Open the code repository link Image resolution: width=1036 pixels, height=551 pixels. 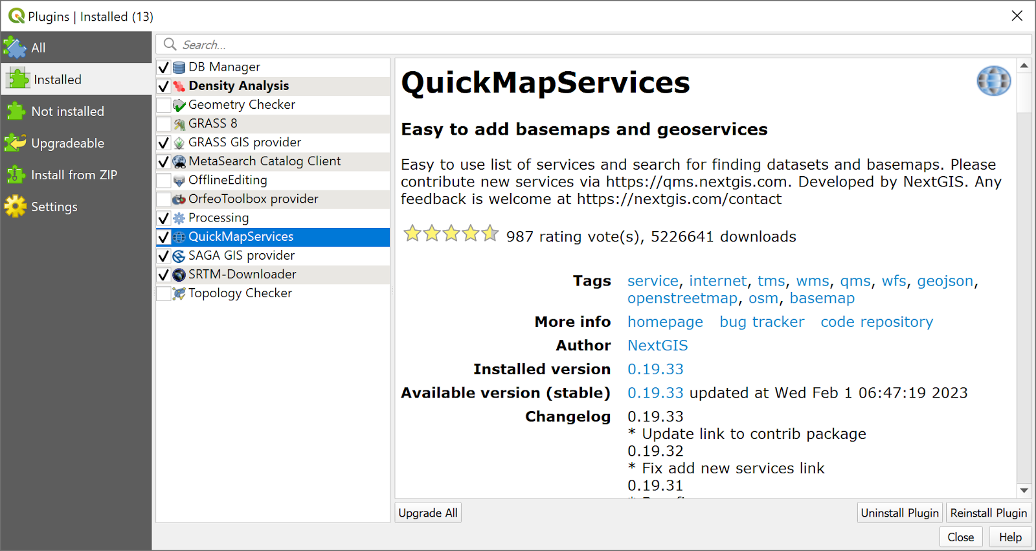[x=877, y=322]
